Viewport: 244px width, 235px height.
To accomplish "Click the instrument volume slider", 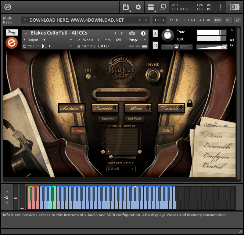I will point(212,47).
